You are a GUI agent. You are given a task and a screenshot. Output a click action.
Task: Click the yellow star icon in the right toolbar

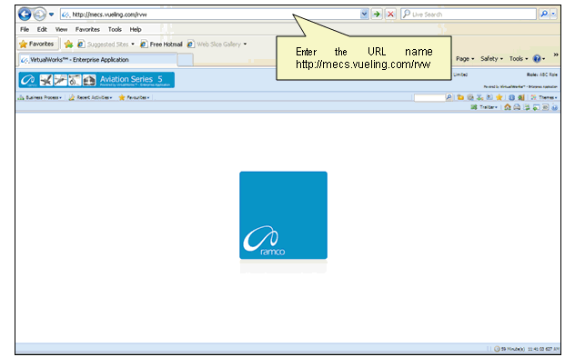(499, 97)
